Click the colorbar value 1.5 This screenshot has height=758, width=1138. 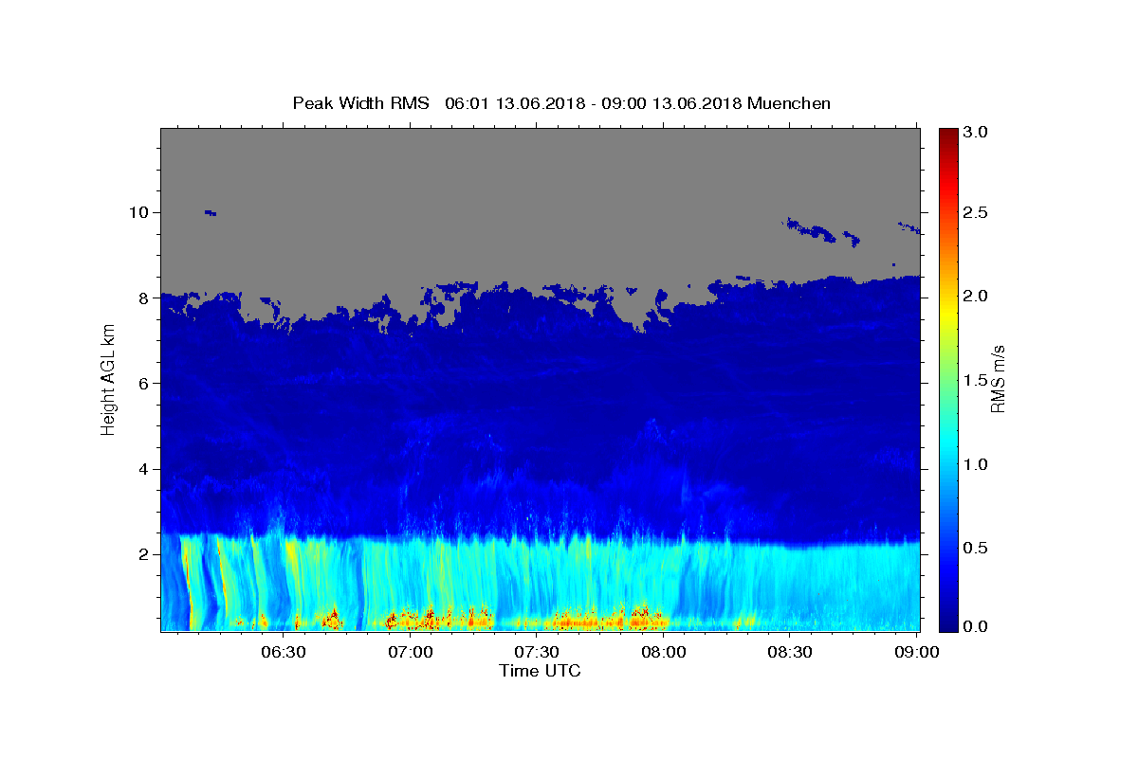[977, 380]
